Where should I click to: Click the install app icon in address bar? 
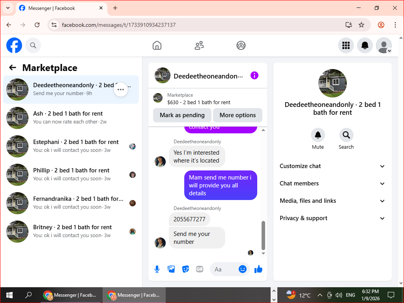pyautogui.click(x=349, y=25)
